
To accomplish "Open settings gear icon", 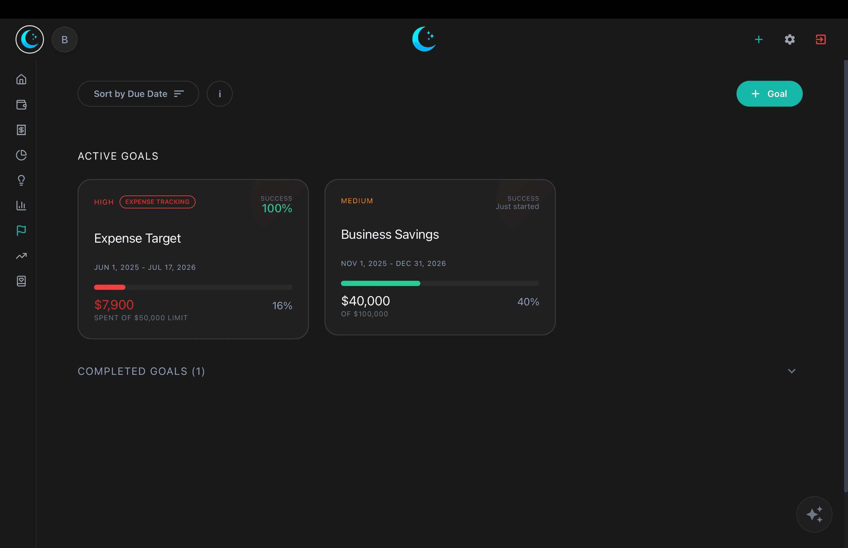I will coord(790,39).
